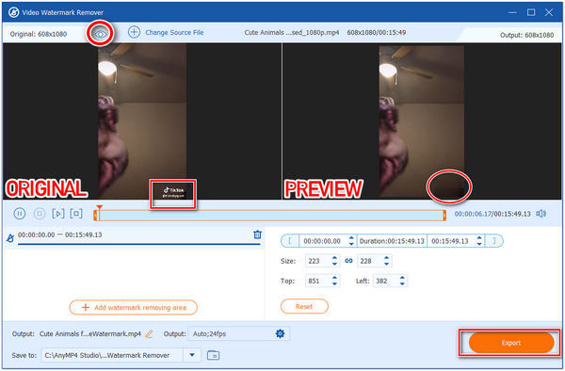This screenshot has width=565, height=371.
Task: Click the Reset button
Action: tap(304, 307)
